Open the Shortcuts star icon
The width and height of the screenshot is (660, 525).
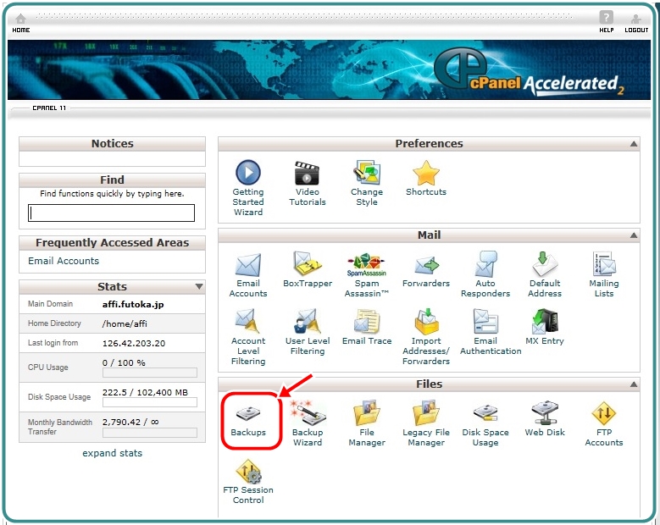pyautogui.click(x=426, y=173)
